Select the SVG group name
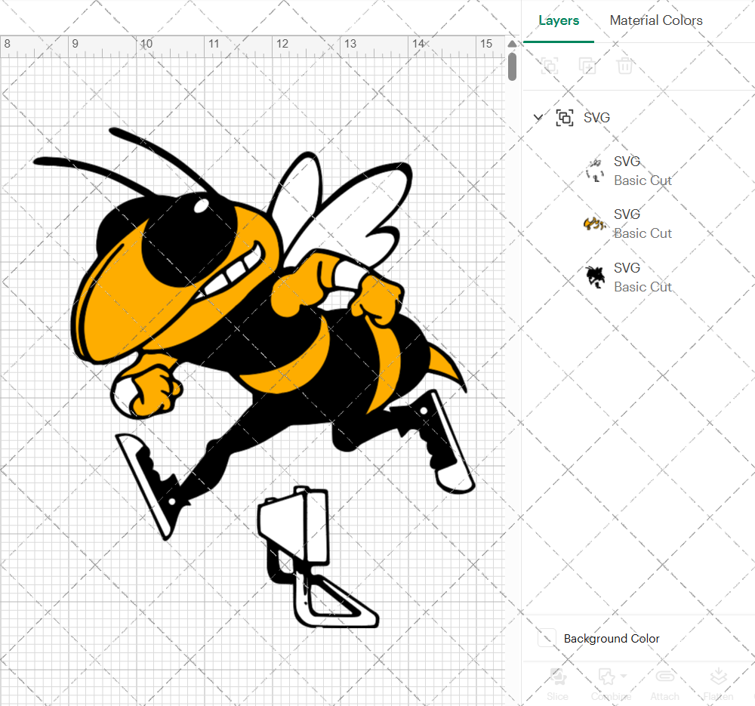 pos(596,118)
